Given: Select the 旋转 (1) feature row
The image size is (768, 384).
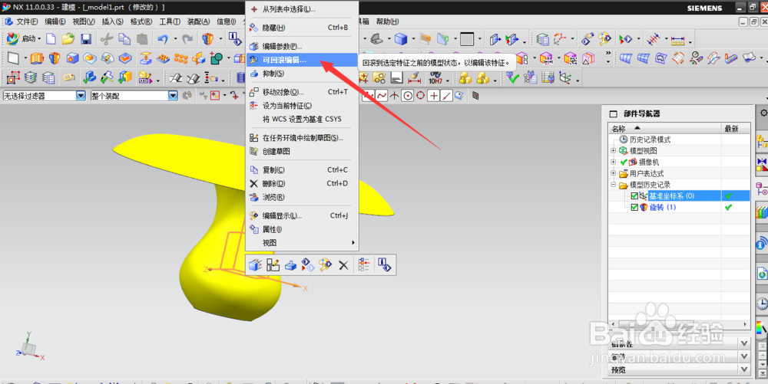Looking at the screenshot, I should click(679, 207).
